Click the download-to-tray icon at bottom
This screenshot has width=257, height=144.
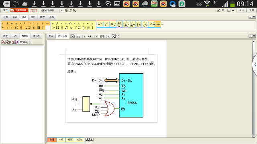[x=87, y=140]
